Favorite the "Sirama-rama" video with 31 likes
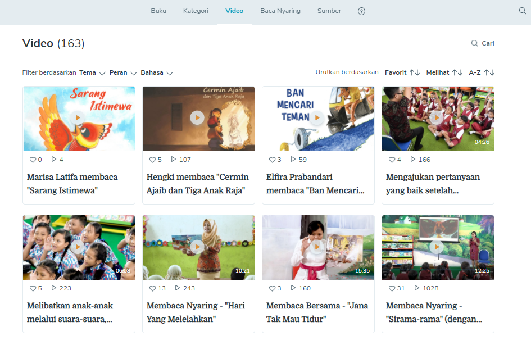This screenshot has width=531, height=345. pyautogui.click(x=392, y=288)
